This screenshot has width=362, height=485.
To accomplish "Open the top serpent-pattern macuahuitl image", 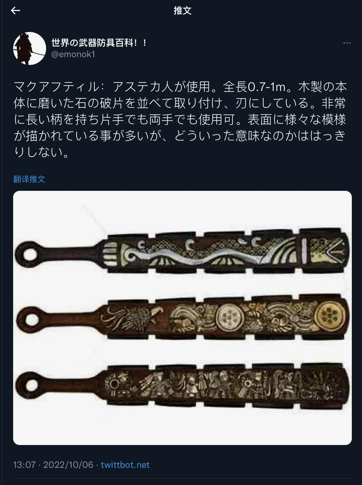I will click(182, 251).
